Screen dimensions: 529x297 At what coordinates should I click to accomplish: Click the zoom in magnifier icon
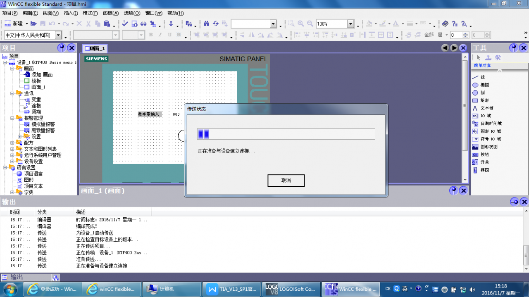coord(300,24)
